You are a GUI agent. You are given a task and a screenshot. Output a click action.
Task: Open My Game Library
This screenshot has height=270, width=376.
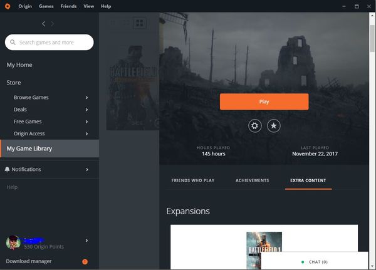50,148
